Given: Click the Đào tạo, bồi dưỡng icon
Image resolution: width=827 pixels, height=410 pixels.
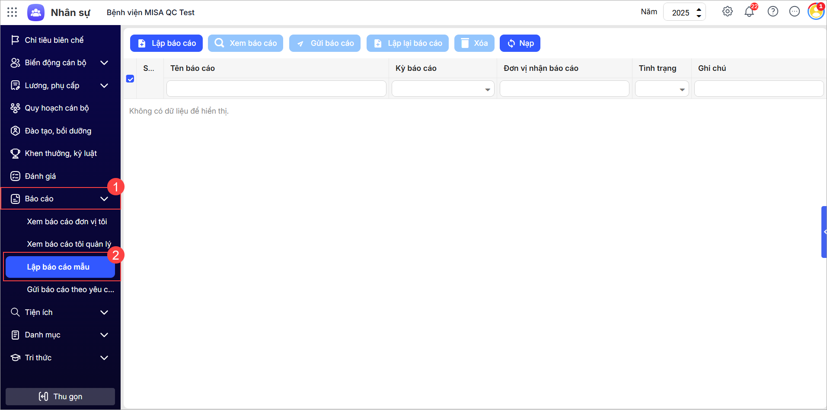Looking at the screenshot, I should [15, 130].
